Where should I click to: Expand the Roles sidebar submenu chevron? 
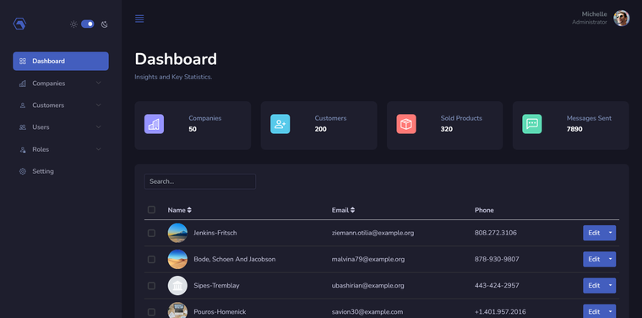click(98, 149)
